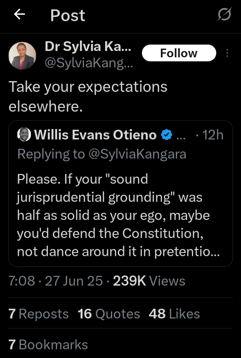Tap Willis Evans Otieno's small avatar
This screenshot has height=358, width=241.
click(x=24, y=135)
